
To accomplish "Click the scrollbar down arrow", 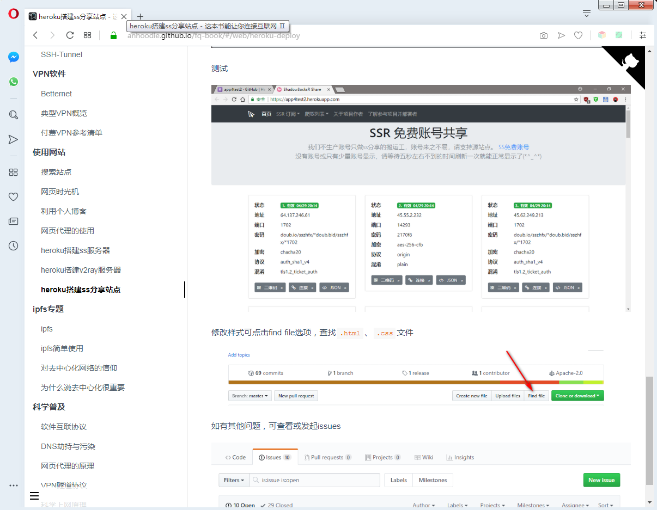I will click(649, 502).
